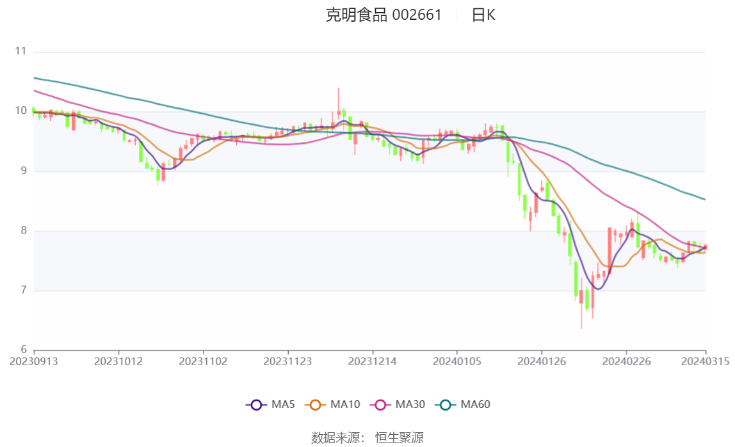Screen dimensions: 735x447
Task: Select the 20240315 end date label
Action: [706, 362]
